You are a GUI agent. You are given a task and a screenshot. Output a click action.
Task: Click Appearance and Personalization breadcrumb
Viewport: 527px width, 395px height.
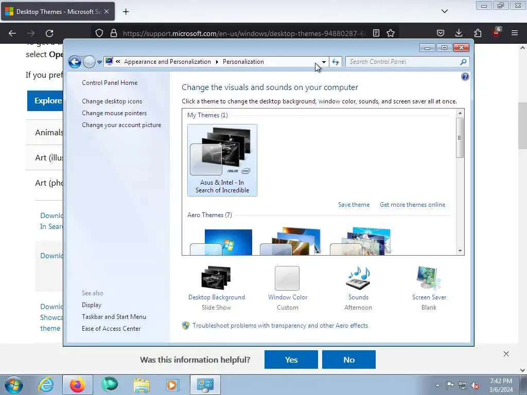pos(167,62)
